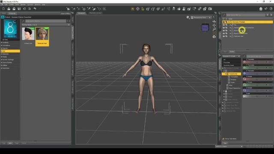
Task: Toggle selectability arrow for Genesis 8 Female
Action: [x=226, y=22]
